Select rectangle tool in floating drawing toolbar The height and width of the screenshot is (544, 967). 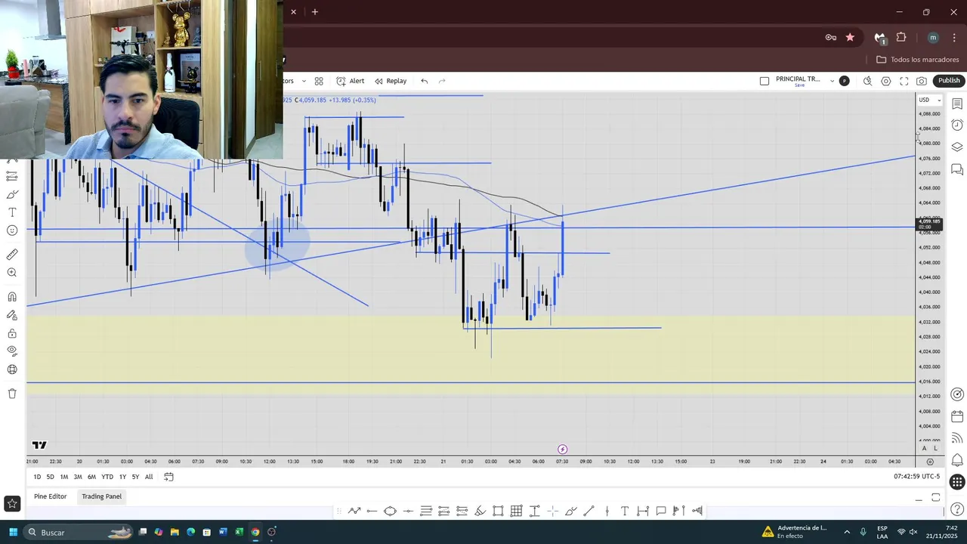click(x=498, y=511)
